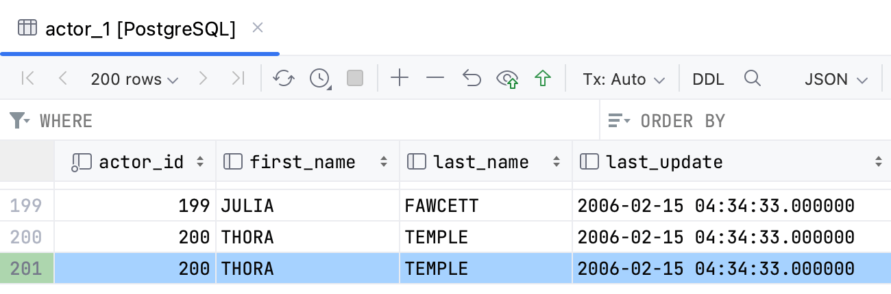Click the add row plus icon
This screenshot has width=891, height=294.
[x=399, y=79]
